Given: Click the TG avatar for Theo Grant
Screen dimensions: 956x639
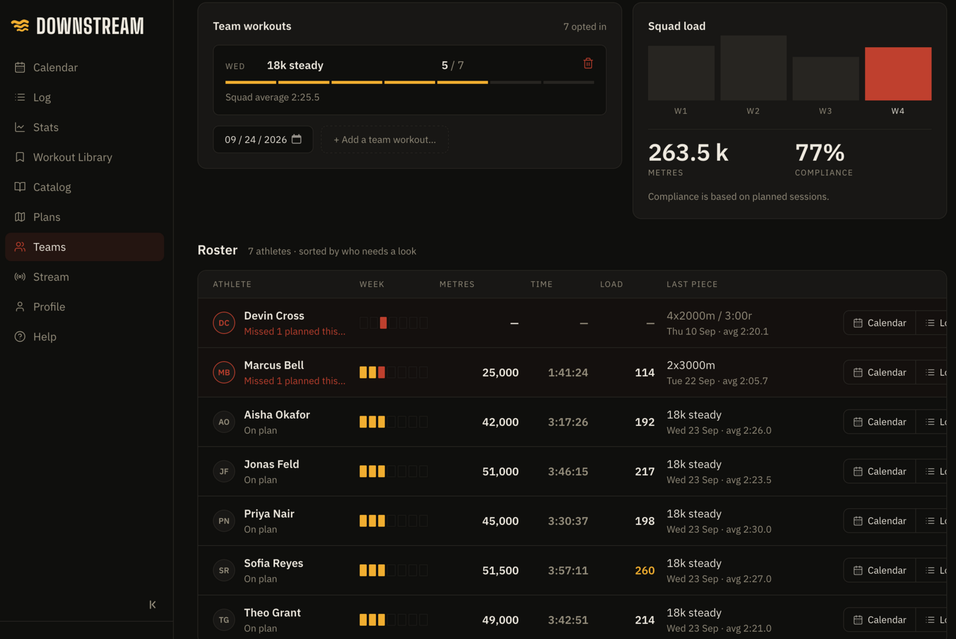Looking at the screenshot, I should [x=224, y=620].
